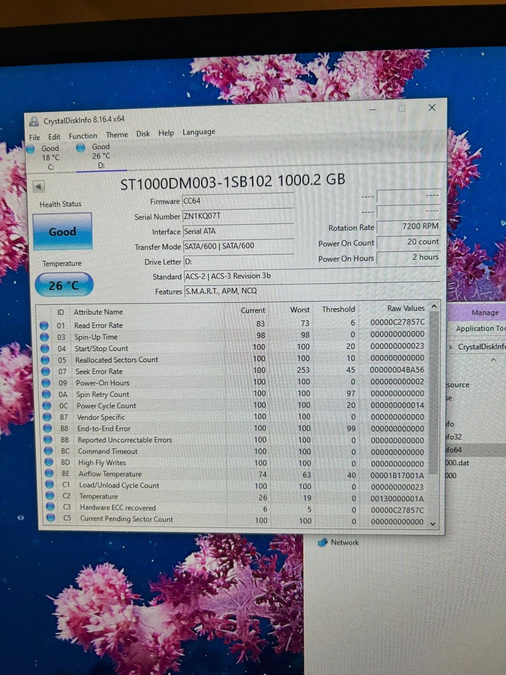Click the CrystalDiskInfo title bar icon
The image size is (506, 675).
[x=34, y=121]
